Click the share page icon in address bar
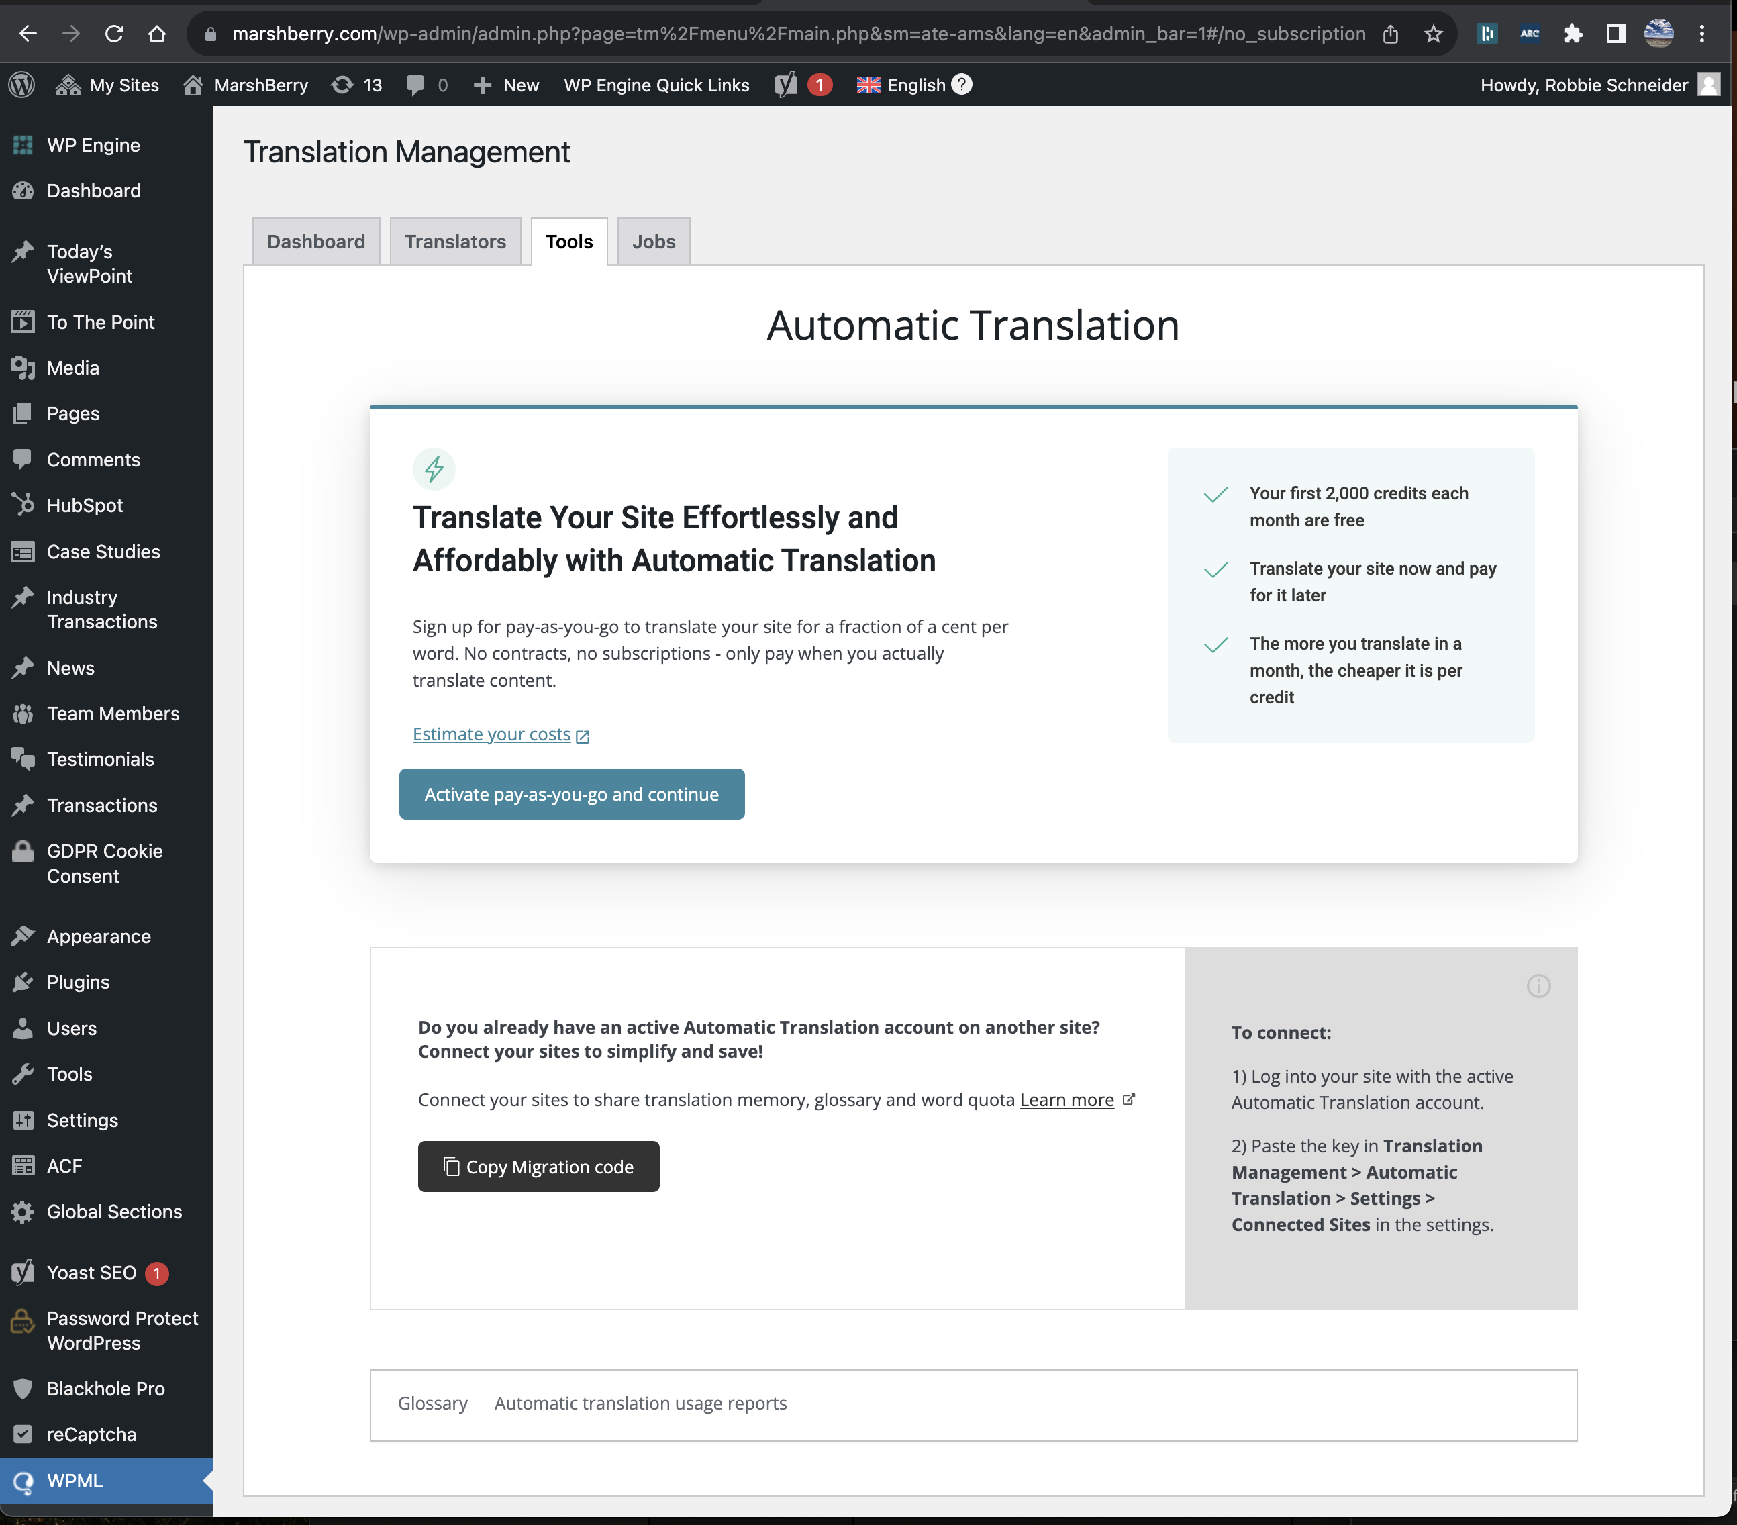The height and width of the screenshot is (1525, 1737). [x=1390, y=34]
